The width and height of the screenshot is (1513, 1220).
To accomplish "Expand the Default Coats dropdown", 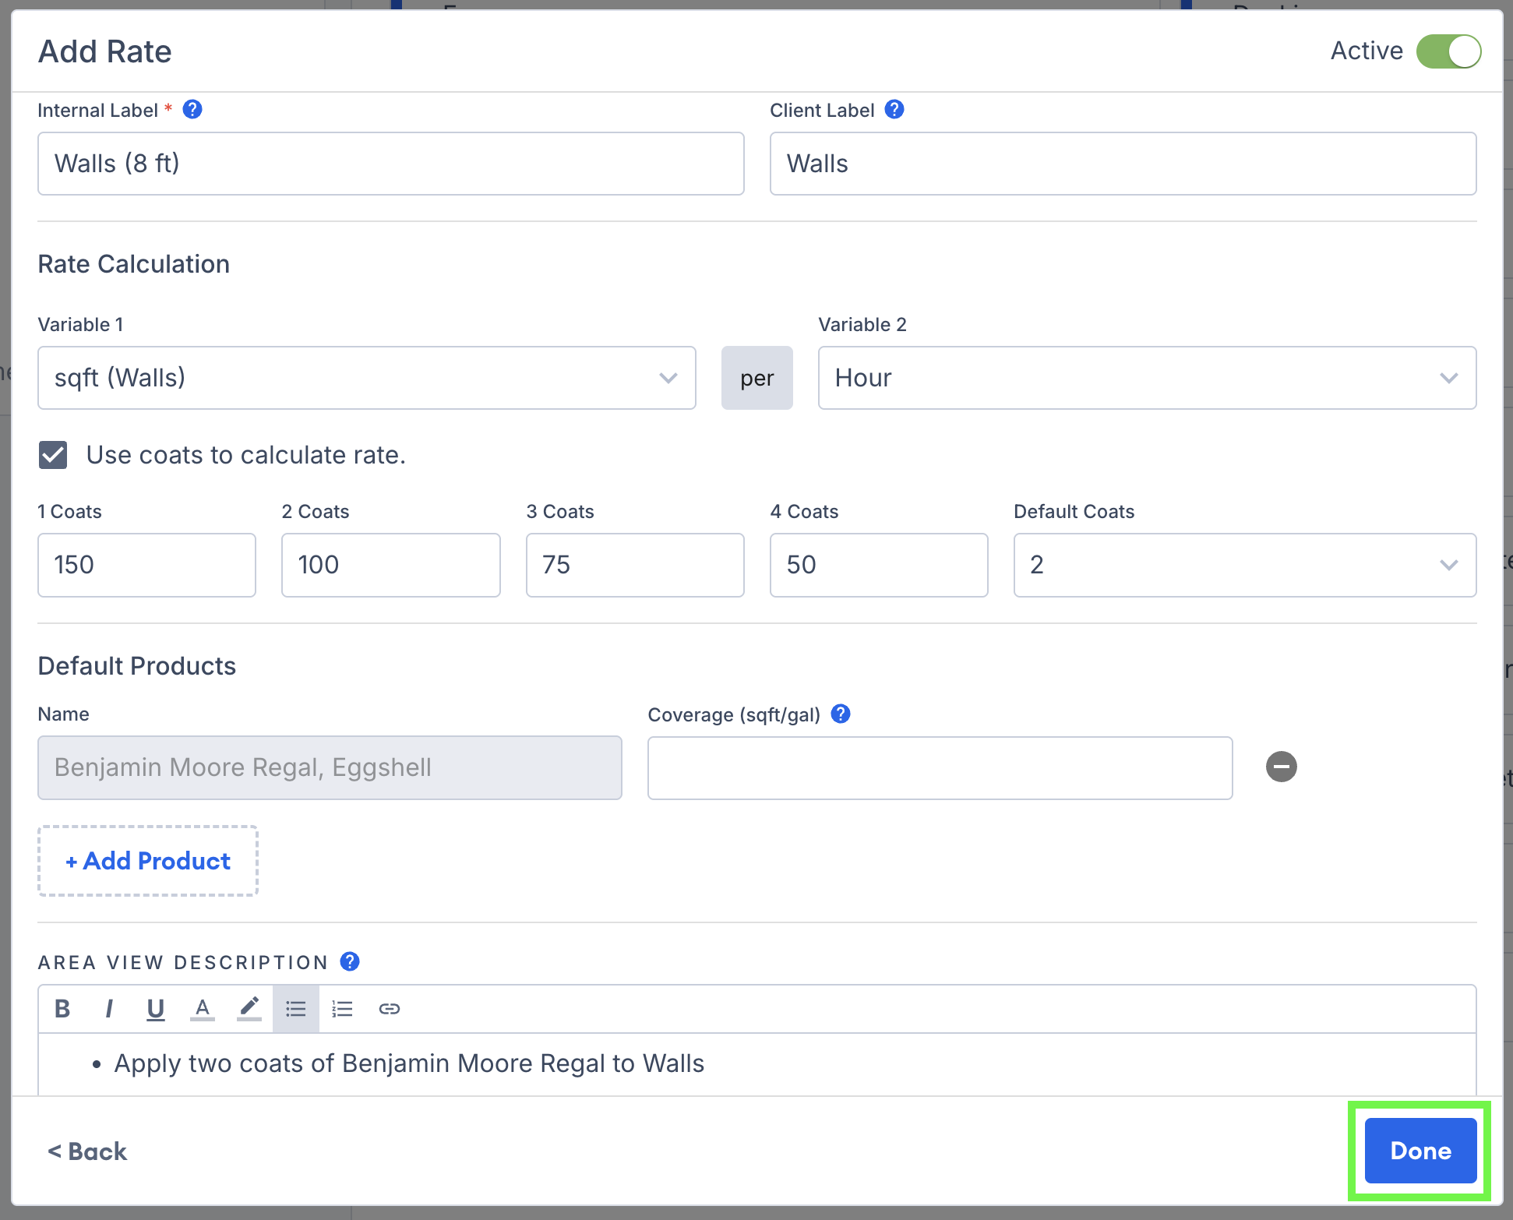I will pyautogui.click(x=1245, y=565).
